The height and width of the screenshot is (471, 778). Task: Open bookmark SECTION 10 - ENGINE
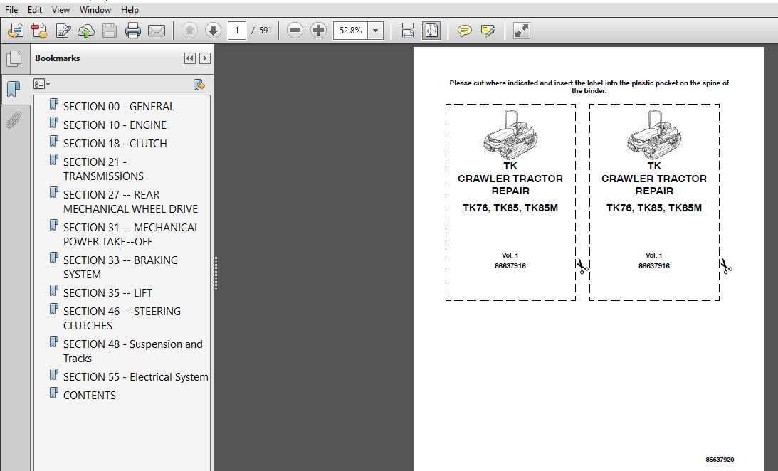(115, 125)
